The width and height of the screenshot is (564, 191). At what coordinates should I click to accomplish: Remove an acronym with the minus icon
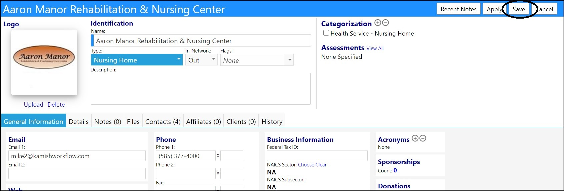pos(423,138)
